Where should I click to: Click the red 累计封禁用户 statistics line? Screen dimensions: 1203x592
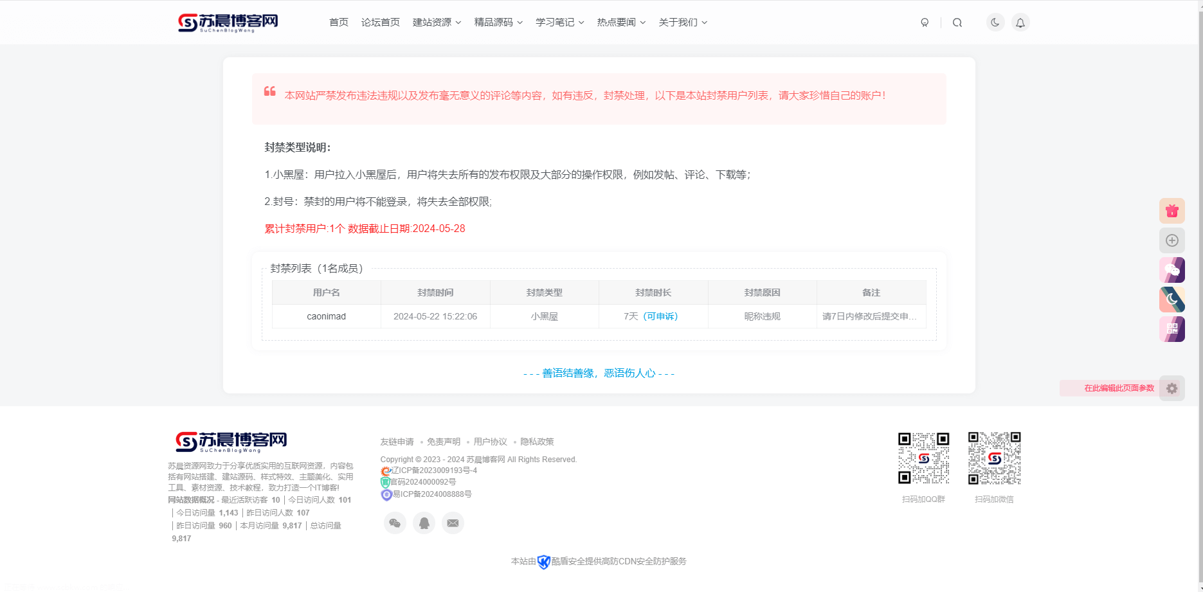pos(365,229)
